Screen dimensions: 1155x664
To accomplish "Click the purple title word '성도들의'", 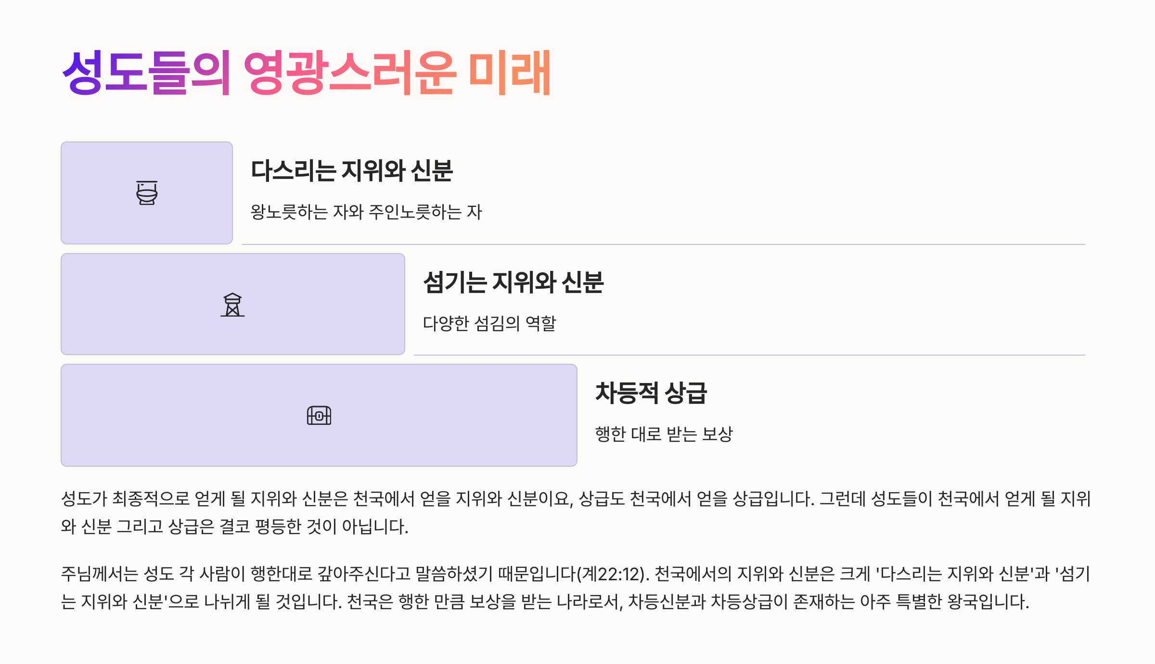I will [147, 73].
